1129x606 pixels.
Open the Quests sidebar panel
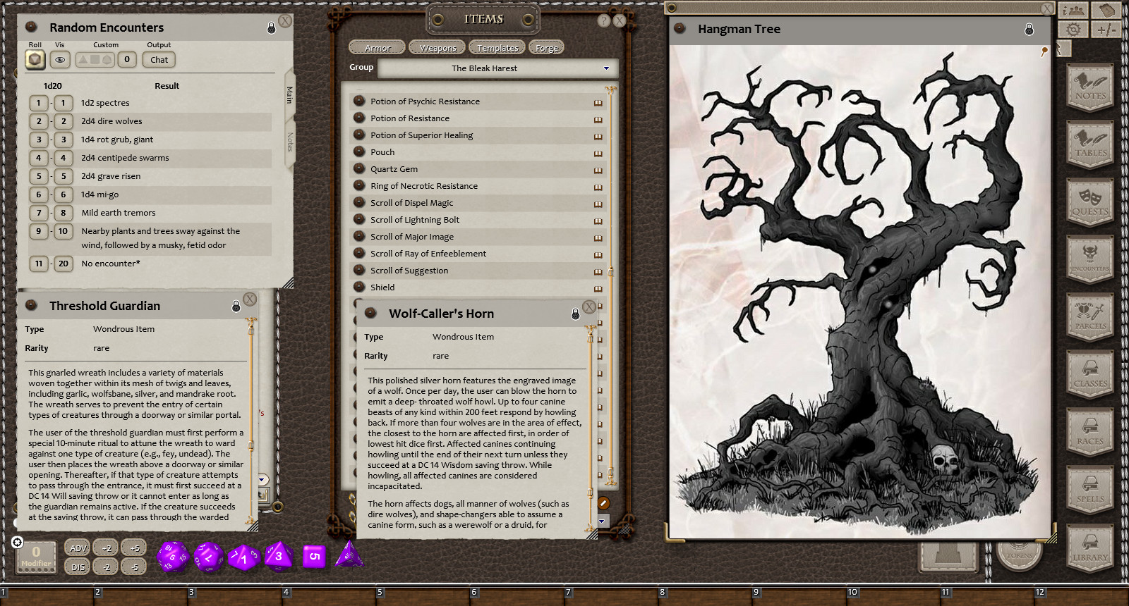(x=1090, y=203)
